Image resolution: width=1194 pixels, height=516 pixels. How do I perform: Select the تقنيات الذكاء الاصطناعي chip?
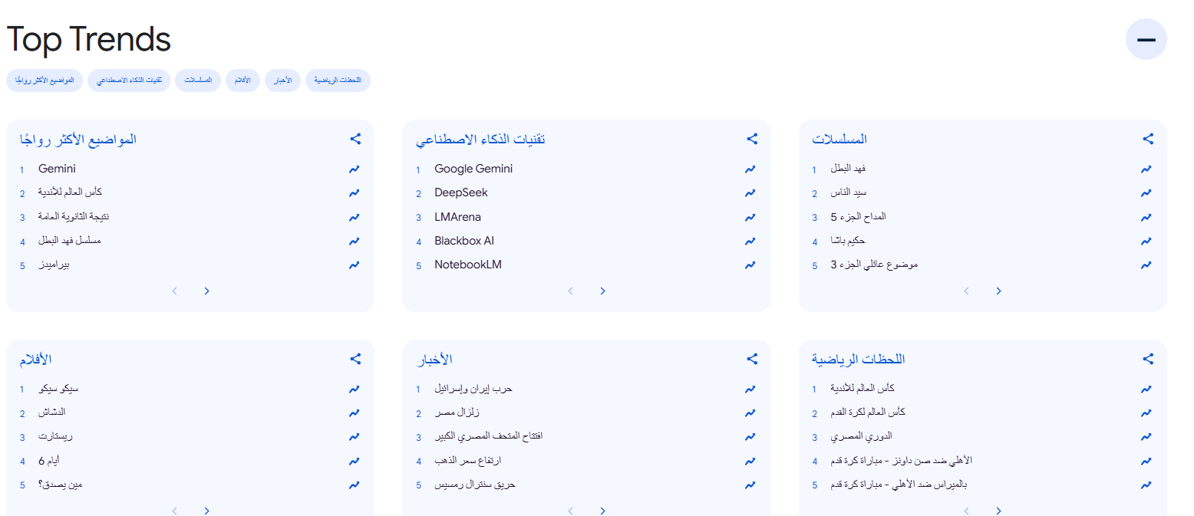coord(128,80)
